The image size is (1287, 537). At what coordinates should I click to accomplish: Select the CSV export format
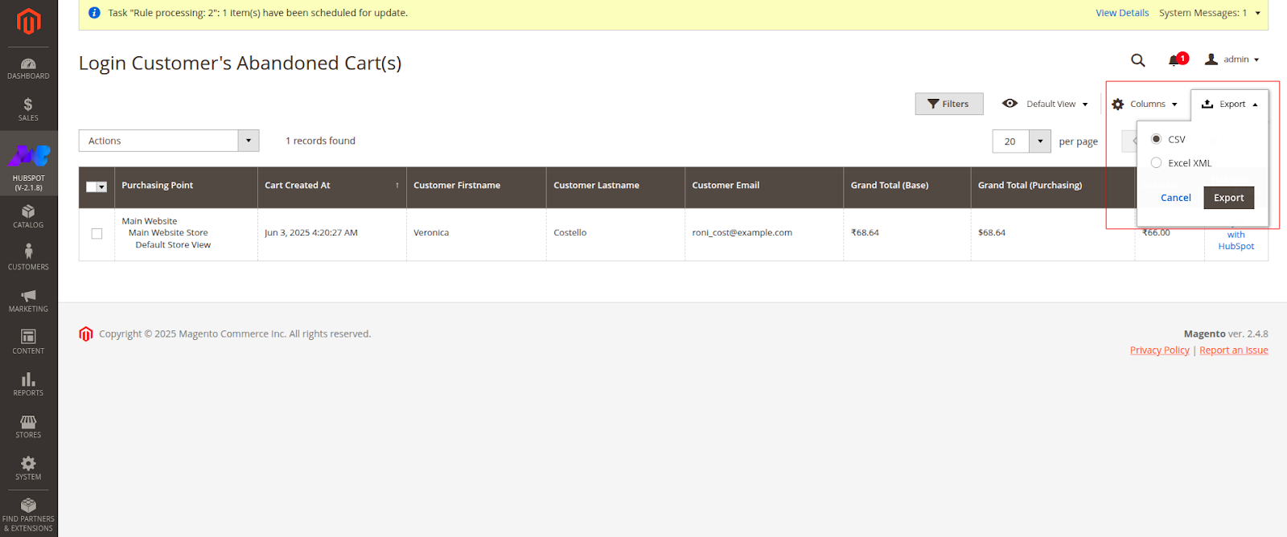pyautogui.click(x=1156, y=139)
